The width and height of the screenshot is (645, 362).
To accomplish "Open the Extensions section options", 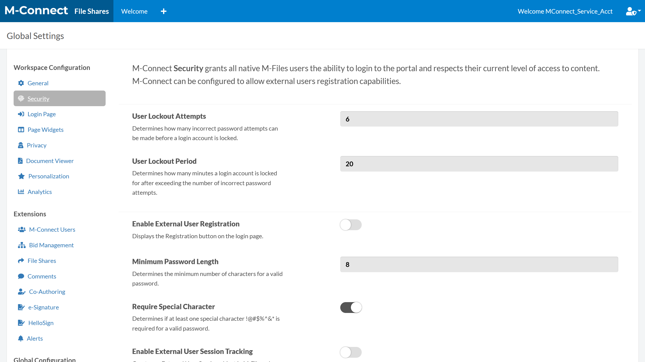I will (30, 214).
